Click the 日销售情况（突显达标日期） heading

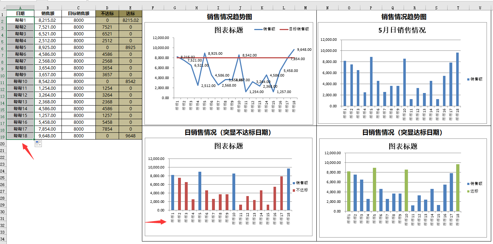[403, 132]
